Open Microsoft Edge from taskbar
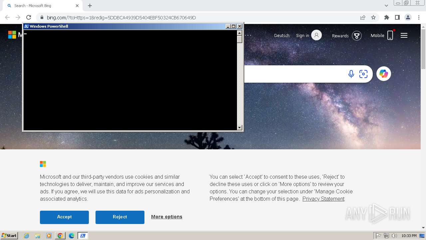Viewport: 426px width, 240px height. tap(72, 236)
